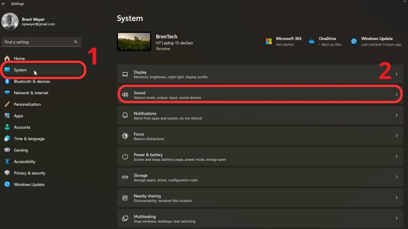Click the Personalization paintbrush icon

7,104
